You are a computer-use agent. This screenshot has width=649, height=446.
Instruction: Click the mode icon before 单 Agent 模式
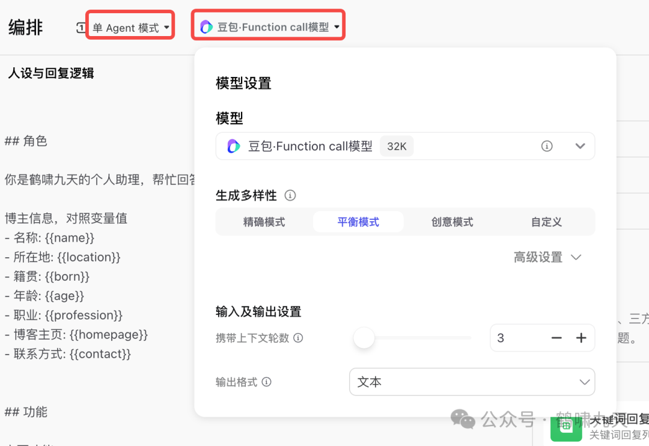(x=81, y=28)
